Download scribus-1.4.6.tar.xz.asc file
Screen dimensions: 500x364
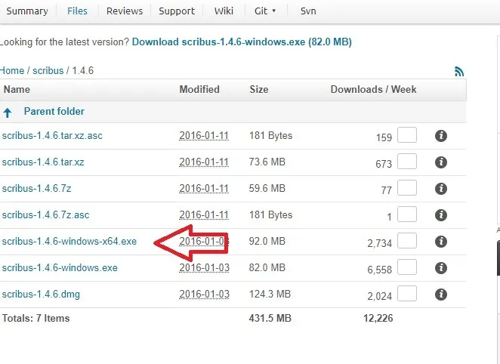tap(52, 136)
